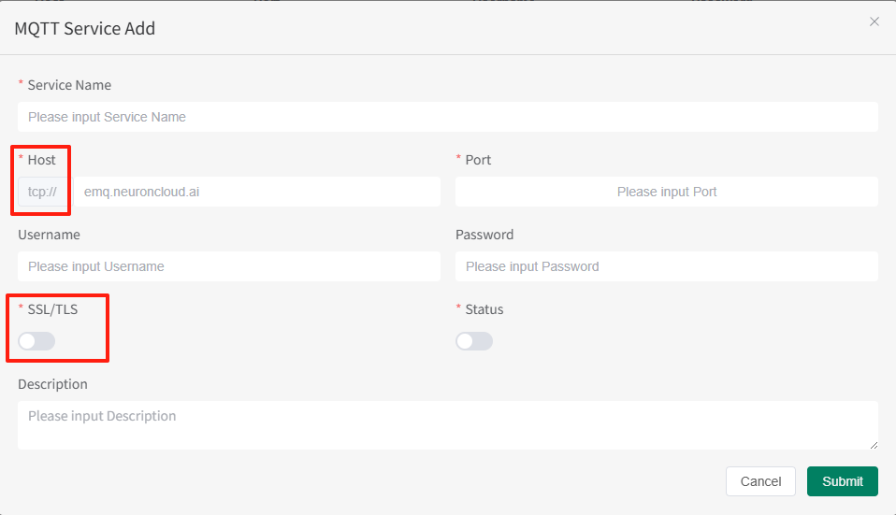Viewport: 896px width, 515px height.
Task: Focus the Password input field
Action: point(666,266)
